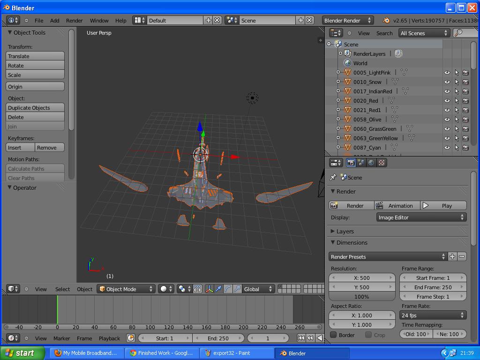The height and width of the screenshot is (360, 480).
Task: Open the Render menu in top bar
Action: [x=75, y=21]
